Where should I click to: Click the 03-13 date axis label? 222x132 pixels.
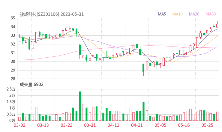tap(43, 125)
